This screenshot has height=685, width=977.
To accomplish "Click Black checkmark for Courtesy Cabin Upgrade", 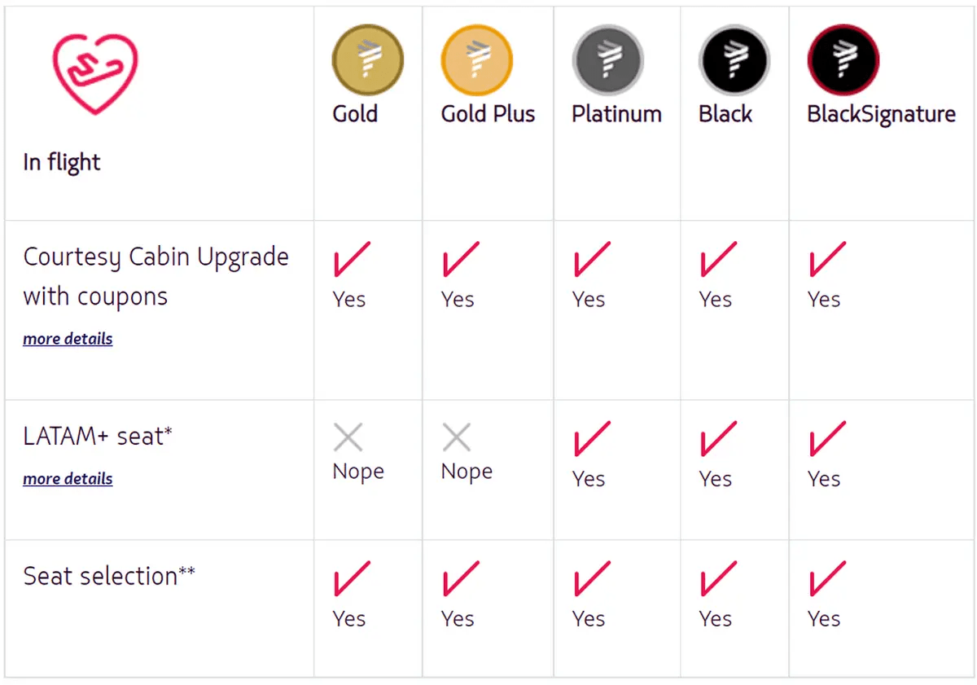I will tap(718, 259).
